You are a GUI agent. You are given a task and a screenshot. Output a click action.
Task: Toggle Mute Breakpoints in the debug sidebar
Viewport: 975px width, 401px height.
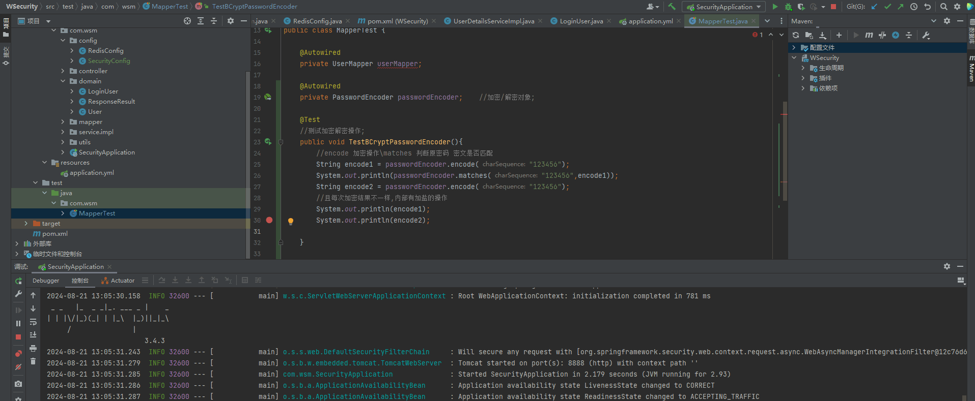pos(18,367)
